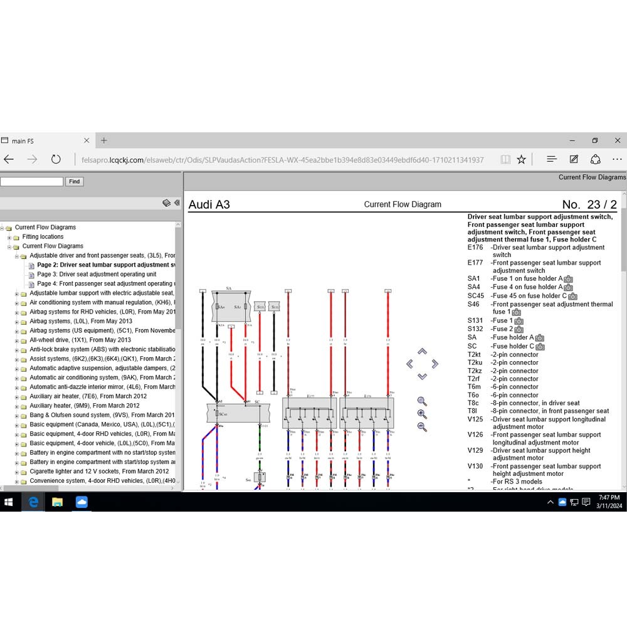Click the camera icon beside SA4 Fuse 4
627x627 pixels.
(568, 288)
